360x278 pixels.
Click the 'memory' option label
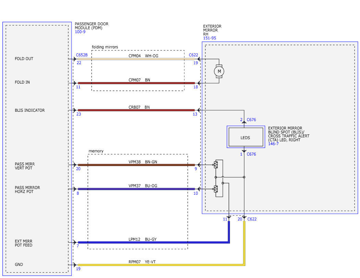tap(96, 151)
